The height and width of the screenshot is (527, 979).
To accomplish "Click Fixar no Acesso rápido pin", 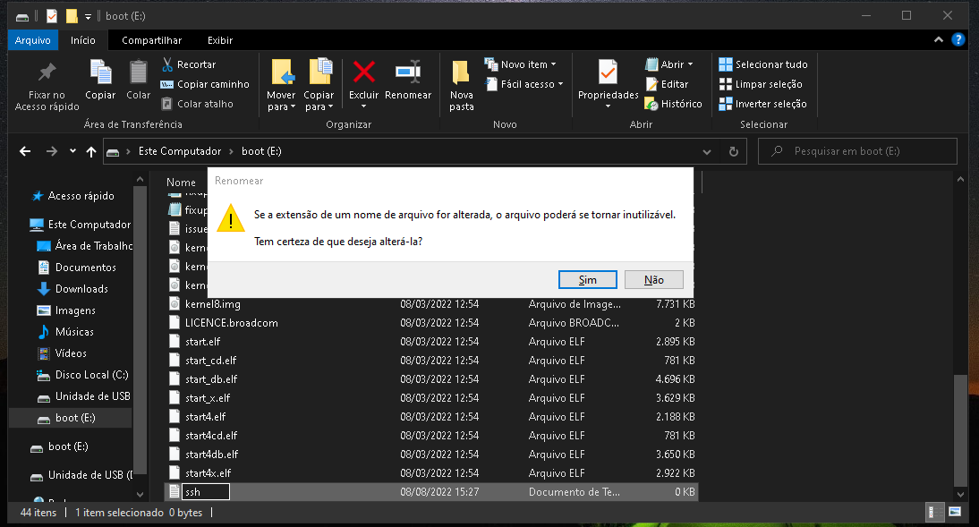I will tap(47, 72).
